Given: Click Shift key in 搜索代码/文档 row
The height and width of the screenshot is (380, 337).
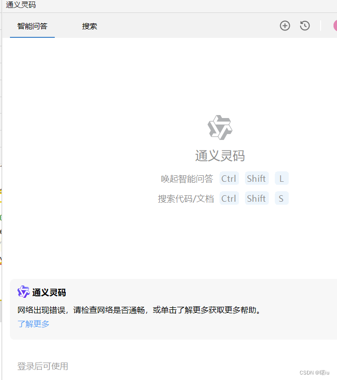Looking at the screenshot, I should coord(256,198).
